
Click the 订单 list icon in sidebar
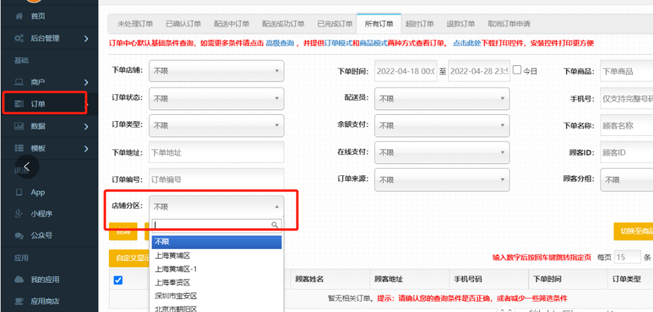[19, 104]
